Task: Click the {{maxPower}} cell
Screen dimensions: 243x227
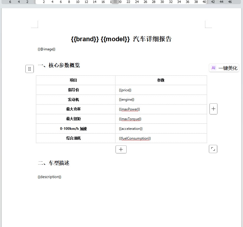Action: (x=161, y=109)
